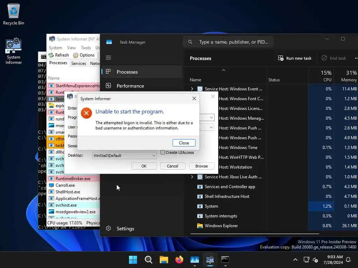Screen dimensions: 358x268
Task: Switch to System Informer Services tab
Action: [79, 64]
